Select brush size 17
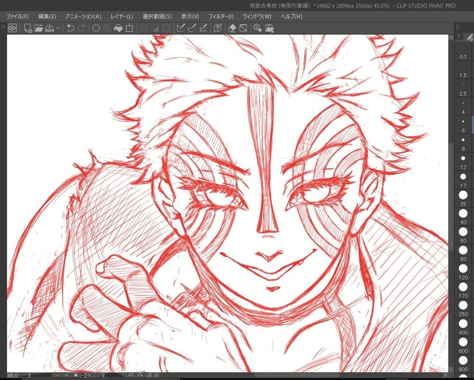Image resolution: width=474 pixels, height=380 pixels. [463, 180]
